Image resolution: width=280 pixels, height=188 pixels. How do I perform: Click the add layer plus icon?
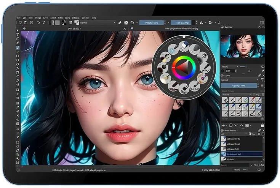223,125
